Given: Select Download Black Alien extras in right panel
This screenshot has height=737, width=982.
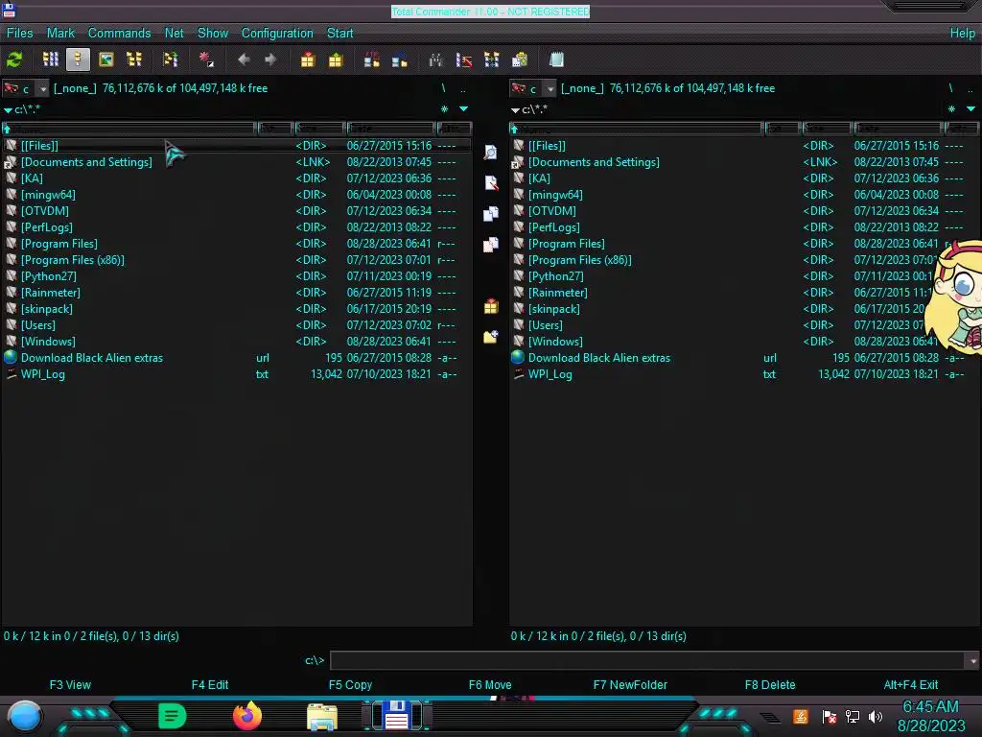Looking at the screenshot, I should pos(744,358).
